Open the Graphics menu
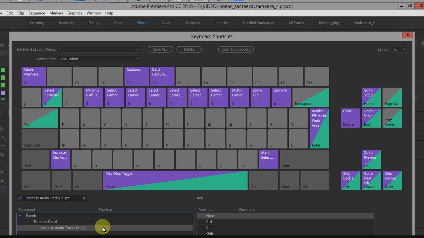 [x=75, y=13]
